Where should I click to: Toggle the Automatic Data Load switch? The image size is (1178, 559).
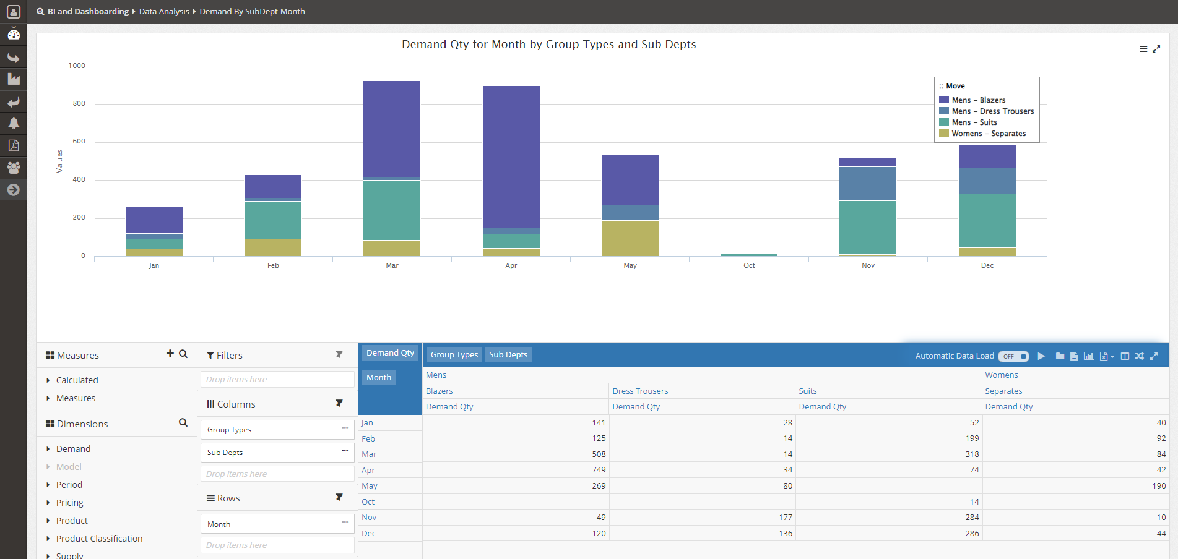[1013, 356]
